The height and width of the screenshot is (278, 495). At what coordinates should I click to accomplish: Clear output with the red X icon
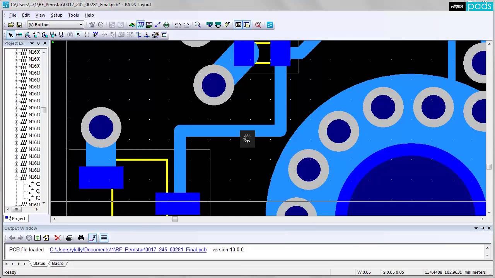tap(58, 238)
